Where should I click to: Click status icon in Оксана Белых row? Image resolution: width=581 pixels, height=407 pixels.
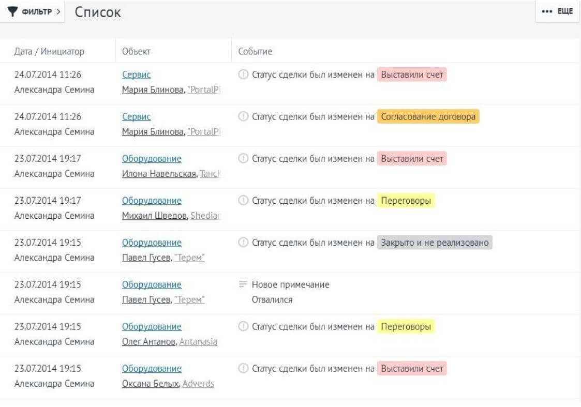pyautogui.click(x=243, y=368)
